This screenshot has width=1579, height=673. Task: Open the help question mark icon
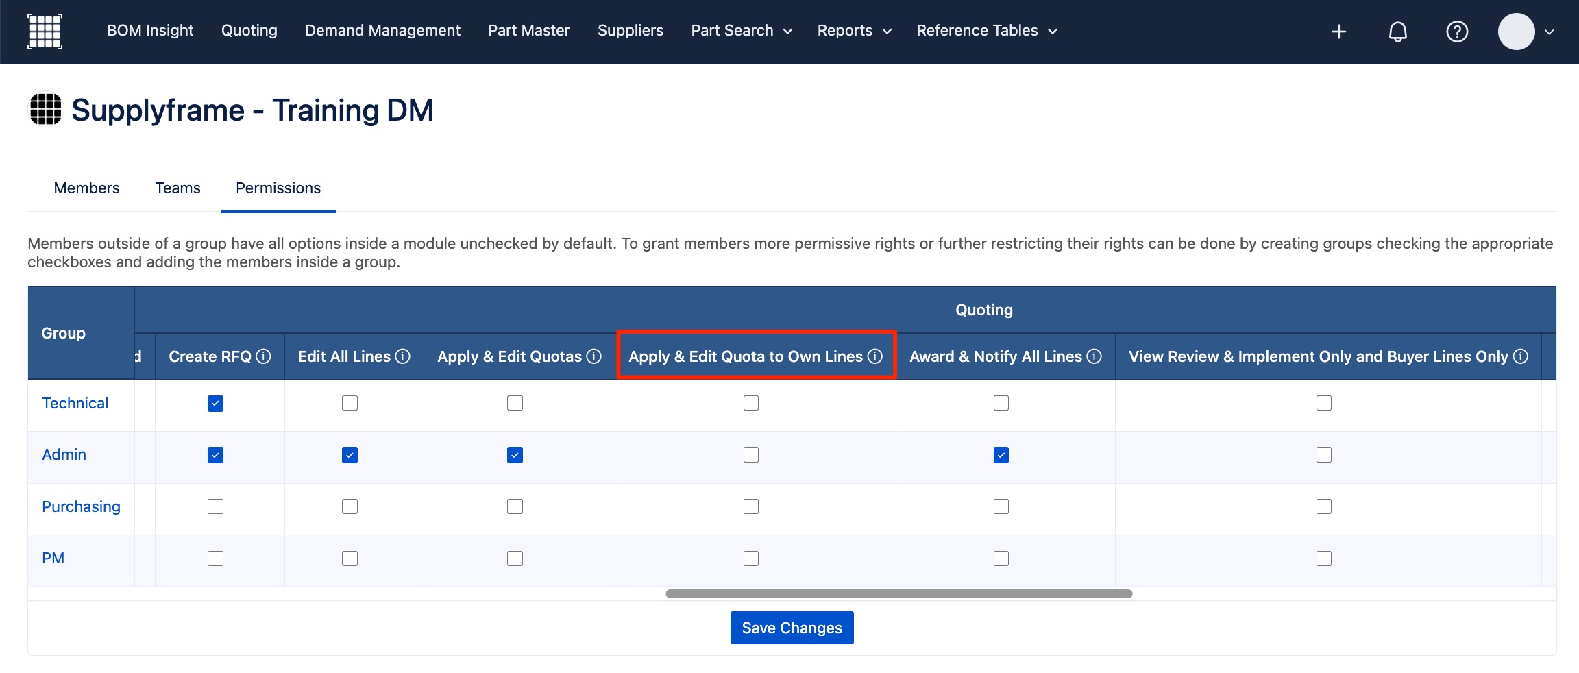tap(1457, 32)
